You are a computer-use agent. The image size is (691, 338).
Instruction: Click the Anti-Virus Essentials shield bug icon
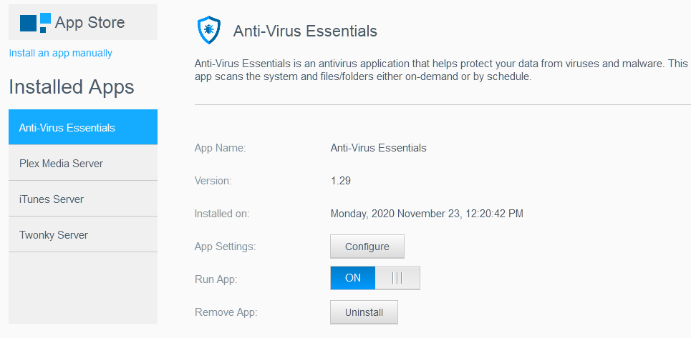[x=209, y=30]
